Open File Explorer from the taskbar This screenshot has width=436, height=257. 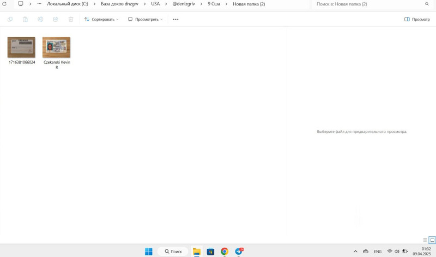click(x=197, y=251)
